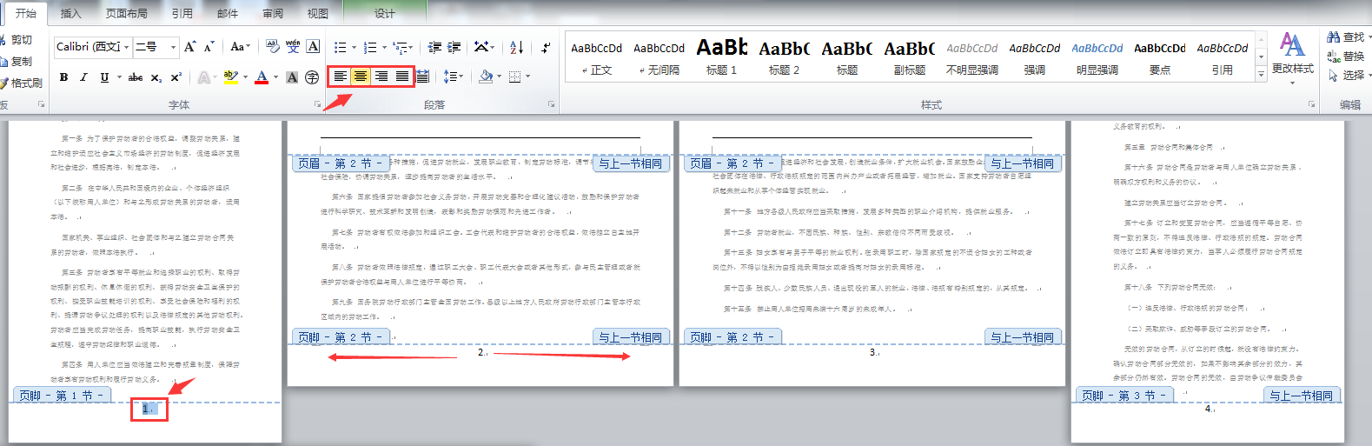Screen dimensions: 1372x446
Task: Open 视图 tab
Action: (x=318, y=13)
